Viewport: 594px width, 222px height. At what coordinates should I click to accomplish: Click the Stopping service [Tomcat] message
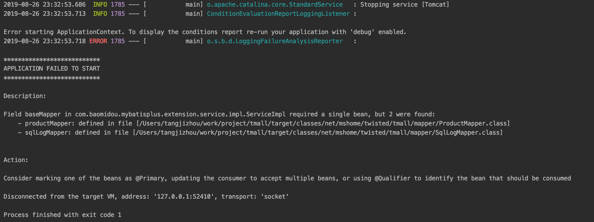[405, 5]
